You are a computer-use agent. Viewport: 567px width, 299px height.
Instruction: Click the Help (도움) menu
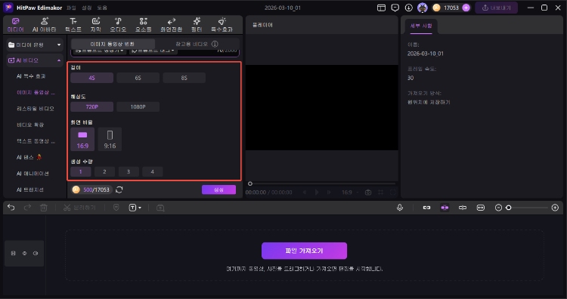102,8
